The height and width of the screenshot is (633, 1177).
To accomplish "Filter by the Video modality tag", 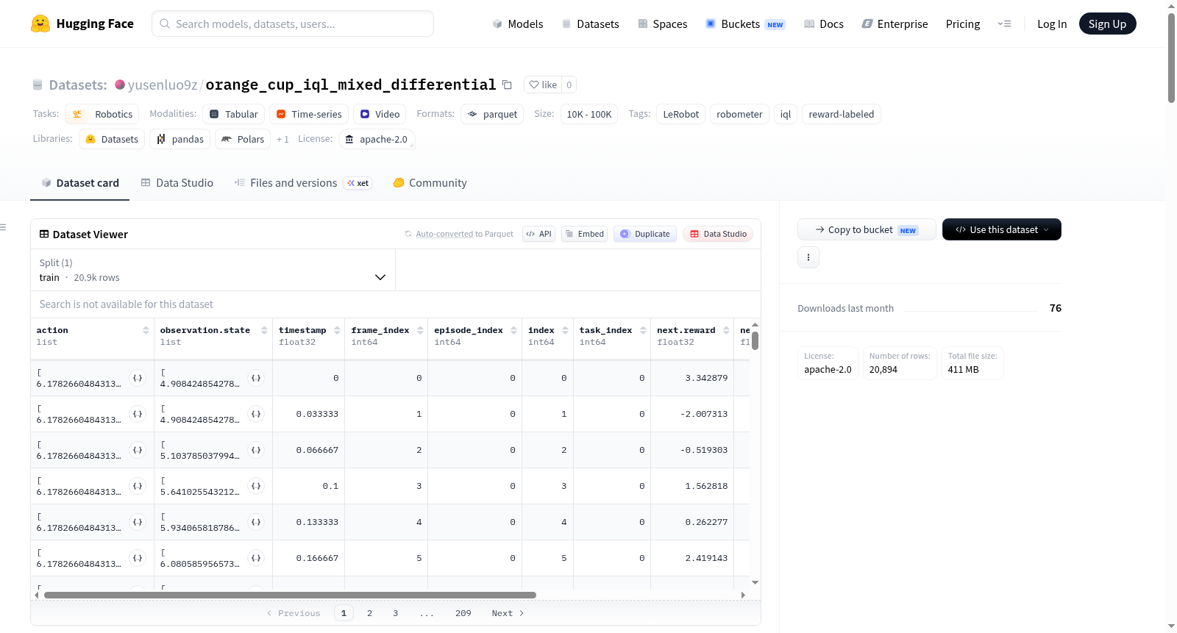I will [380, 114].
